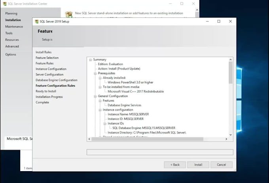
Task: Open Install Rules step
Action: [44, 52]
